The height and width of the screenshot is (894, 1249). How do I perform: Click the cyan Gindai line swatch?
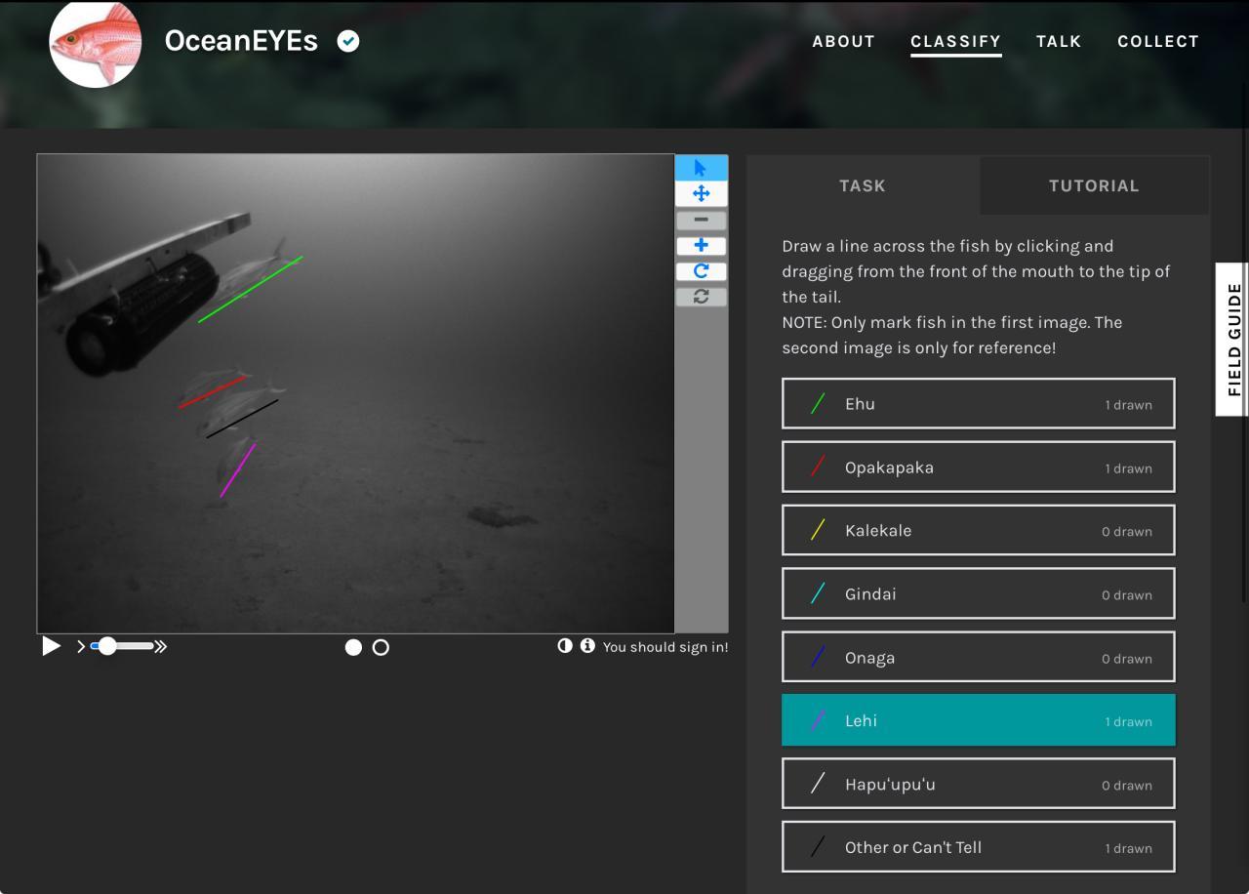click(x=818, y=593)
